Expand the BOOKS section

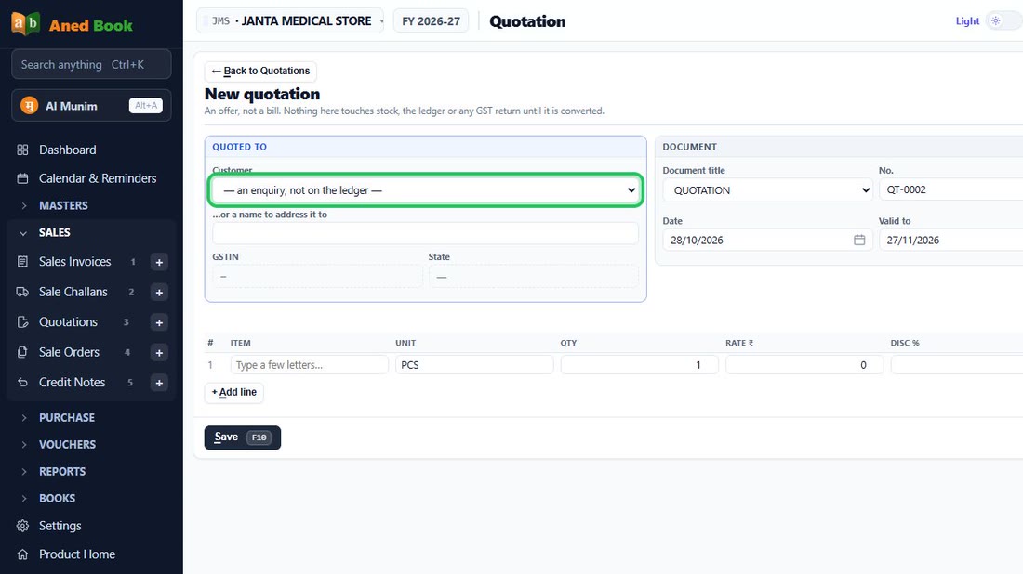click(57, 499)
